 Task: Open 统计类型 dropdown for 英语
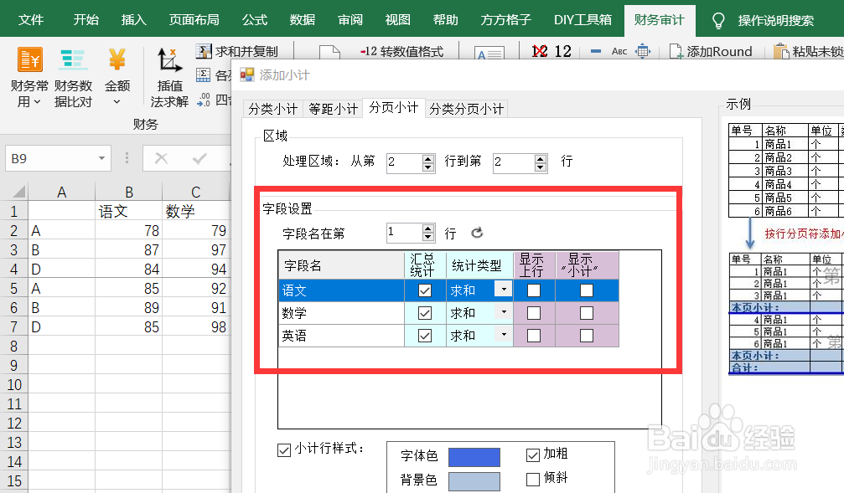(503, 335)
